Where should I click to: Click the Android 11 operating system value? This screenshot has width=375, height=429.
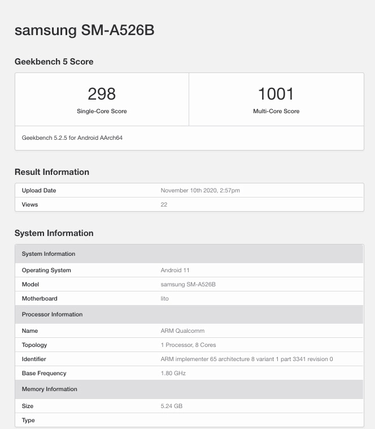tap(175, 271)
